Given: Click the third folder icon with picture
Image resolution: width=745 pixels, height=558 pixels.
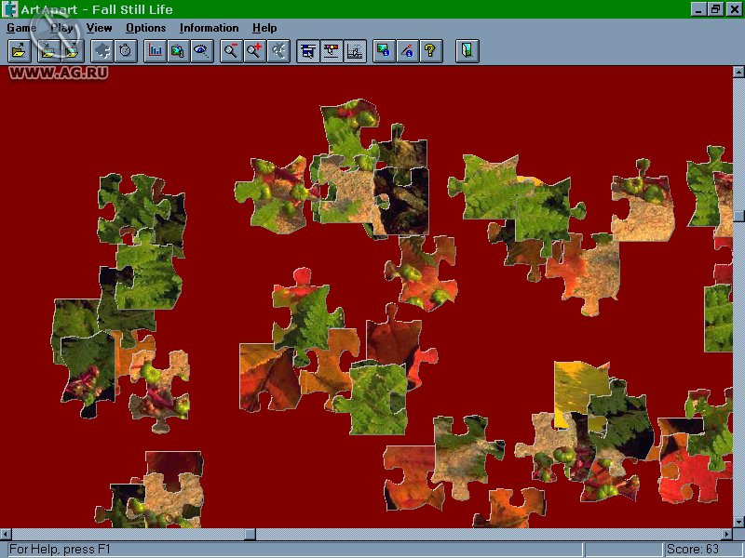Looking at the screenshot, I should pyautogui.click(x=73, y=51).
